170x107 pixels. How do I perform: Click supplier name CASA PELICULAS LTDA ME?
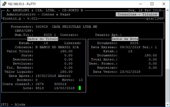pos(75,27)
